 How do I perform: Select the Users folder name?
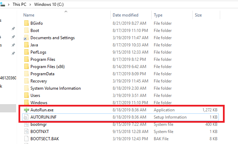pyautogui.click(x=35, y=96)
